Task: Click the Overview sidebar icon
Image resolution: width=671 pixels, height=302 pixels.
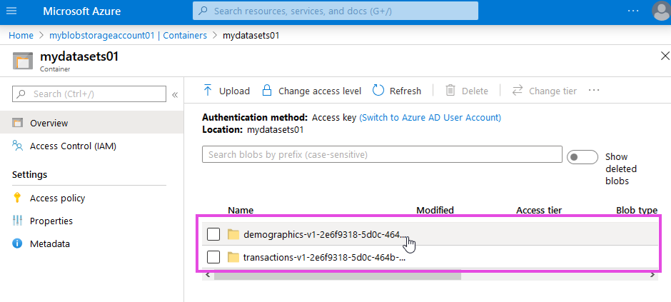Action: (18, 124)
